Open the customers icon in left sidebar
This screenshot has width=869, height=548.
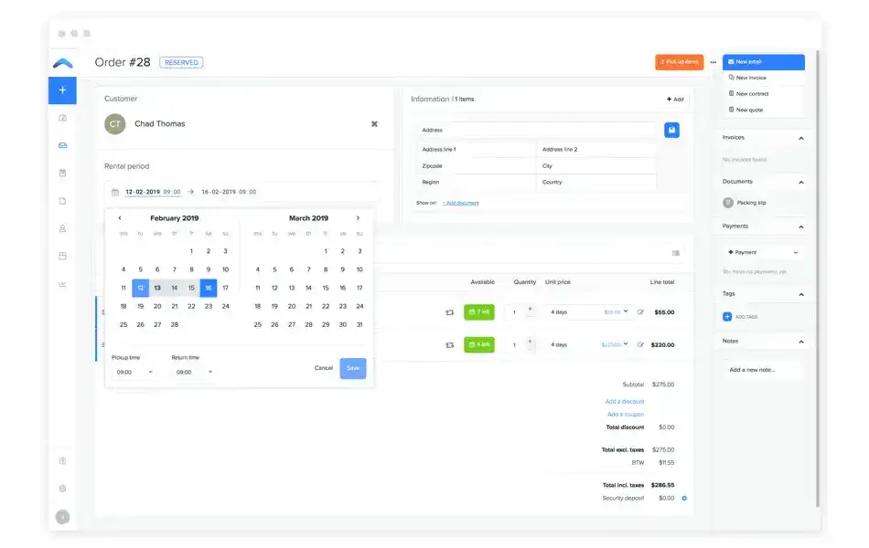click(62, 228)
